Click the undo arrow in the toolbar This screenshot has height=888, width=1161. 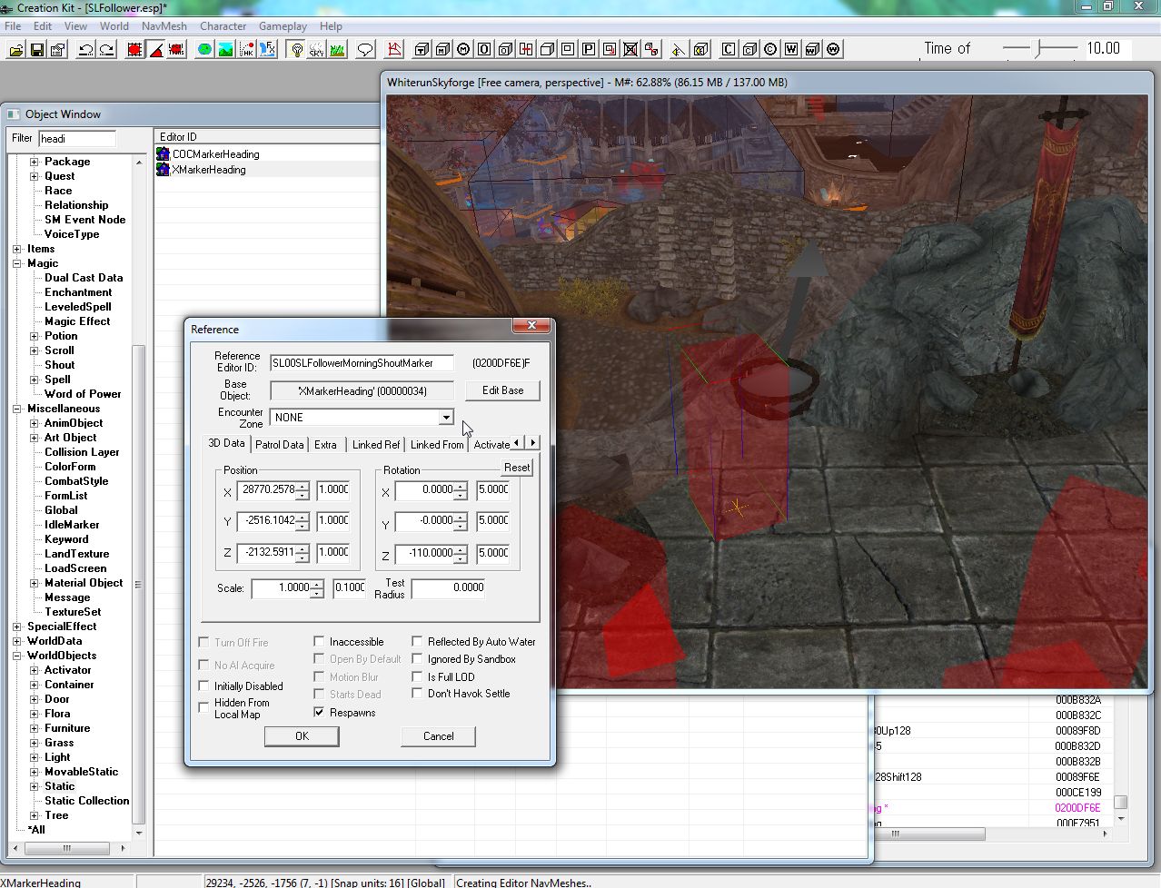pyautogui.click(x=85, y=49)
